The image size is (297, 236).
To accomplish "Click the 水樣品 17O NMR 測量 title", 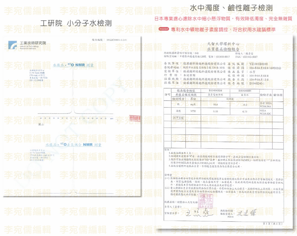I will coord(73,65).
